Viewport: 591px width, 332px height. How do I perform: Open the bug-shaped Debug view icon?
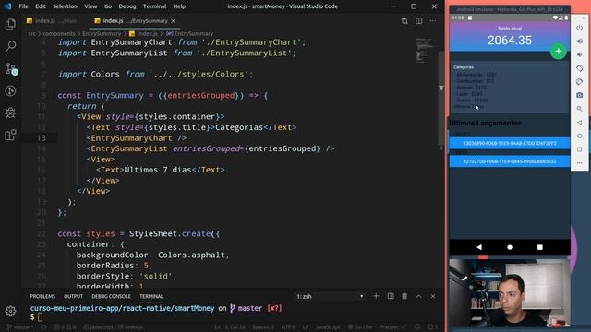(10, 113)
